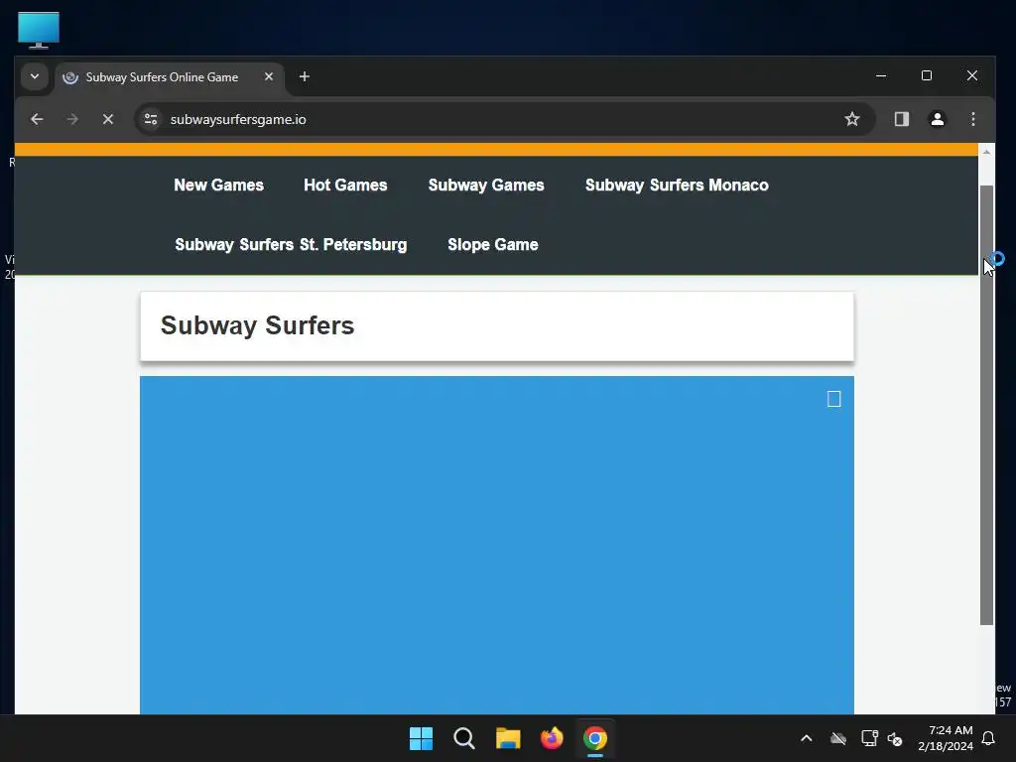The height and width of the screenshot is (762, 1016).
Task: Click the muted volume tray icon
Action: pyautogui.click(x=895, y=738)
